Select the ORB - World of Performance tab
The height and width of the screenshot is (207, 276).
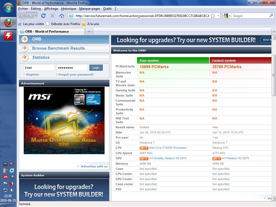(51, 32)
